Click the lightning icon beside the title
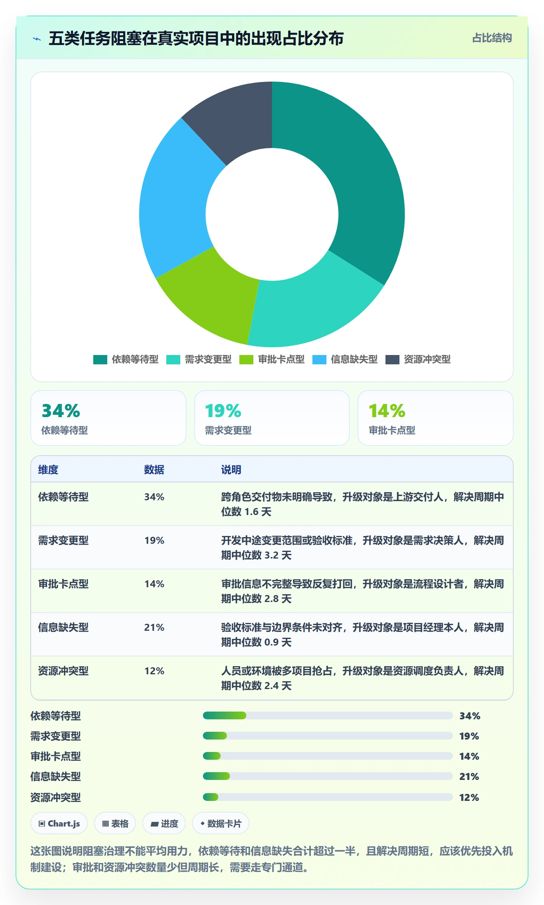 [37, 39]
